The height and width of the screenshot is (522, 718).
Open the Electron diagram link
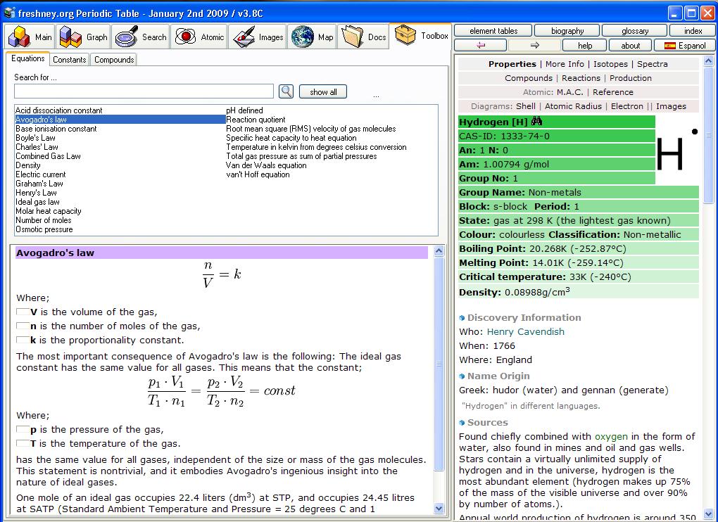[627, 106]
